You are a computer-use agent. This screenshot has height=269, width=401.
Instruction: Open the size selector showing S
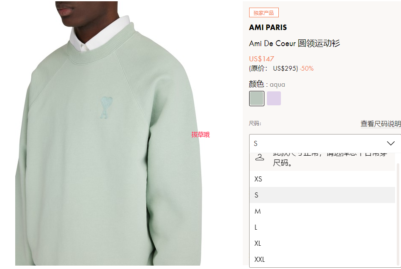click(325, 143)
